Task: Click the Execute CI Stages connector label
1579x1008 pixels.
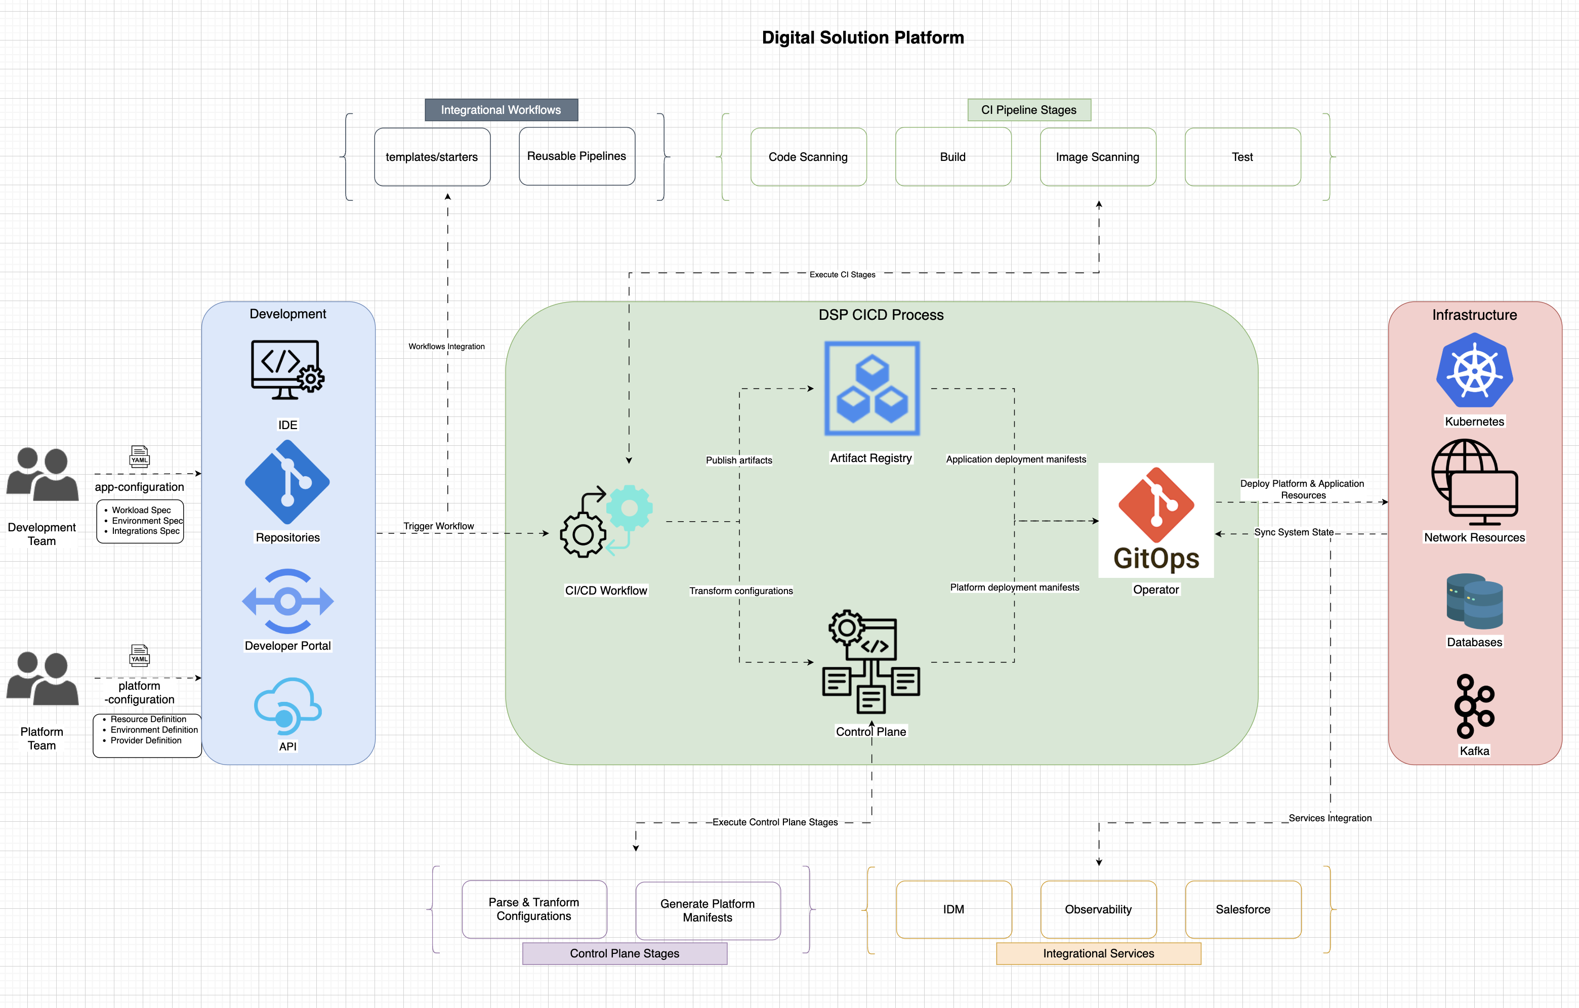Action: click(x=843, y=275)
